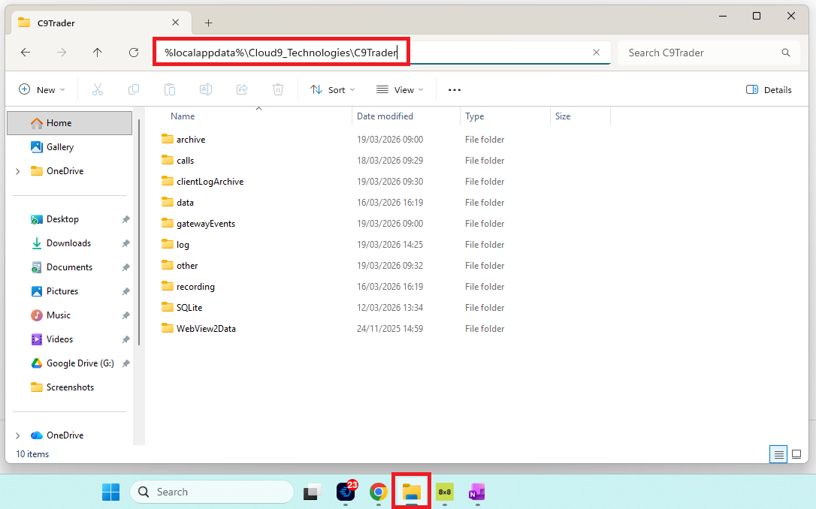Click the Cut scissors icon
The height and width of the screenshot is (509, 816).
click(98, 89)
